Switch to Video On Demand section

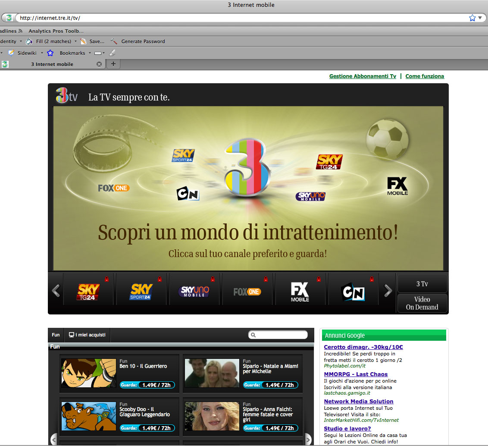[x=422, y=303]
